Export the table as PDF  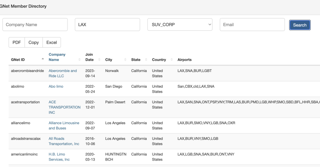(17, 43)
